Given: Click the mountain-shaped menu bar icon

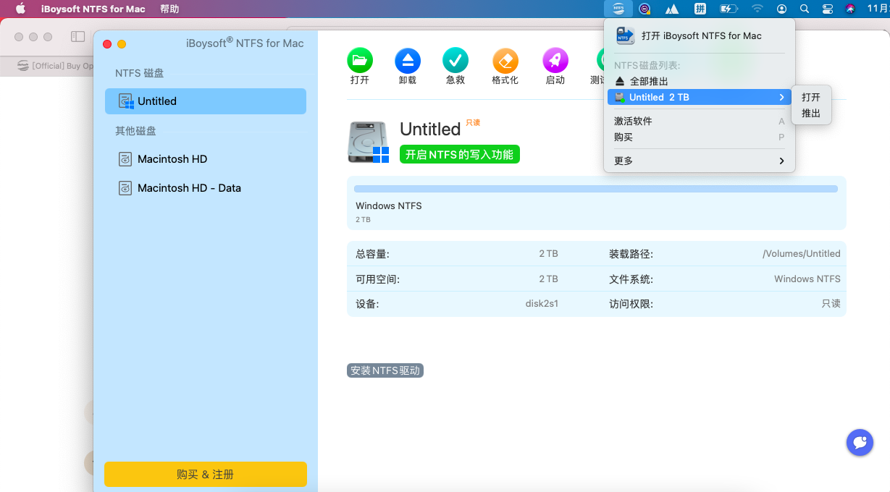Looking at the screenshot, I should tap(672, 9).
